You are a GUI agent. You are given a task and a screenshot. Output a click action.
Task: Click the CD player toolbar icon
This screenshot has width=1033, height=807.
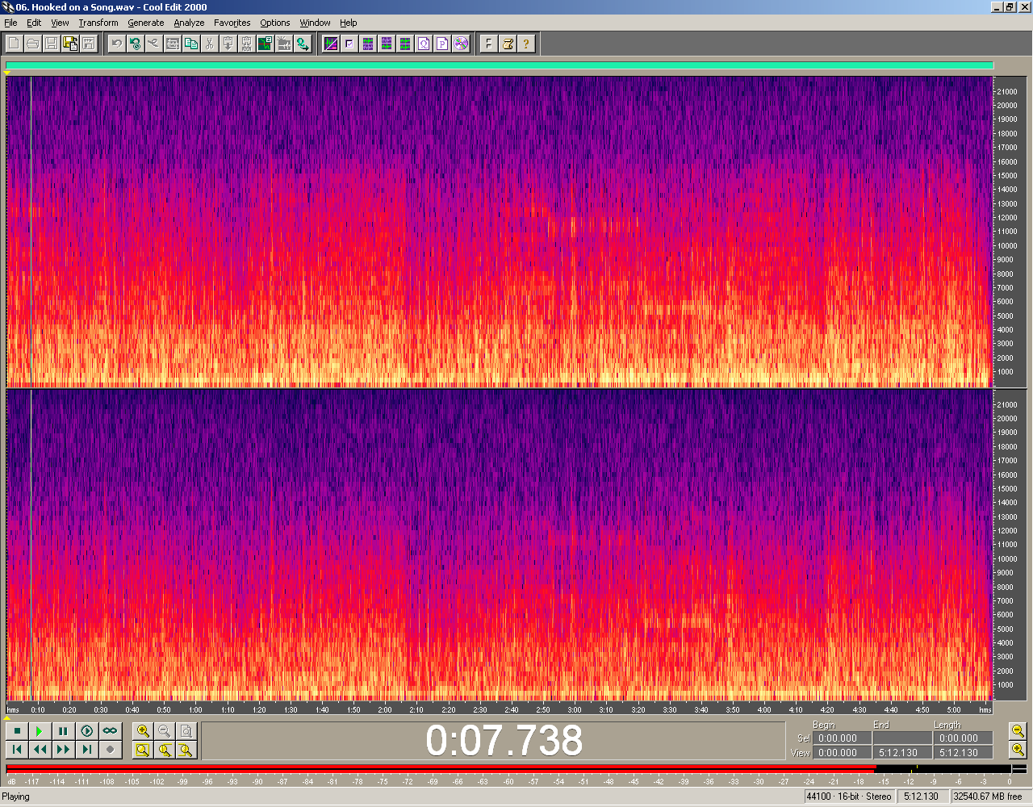click(x=461, y=44)
